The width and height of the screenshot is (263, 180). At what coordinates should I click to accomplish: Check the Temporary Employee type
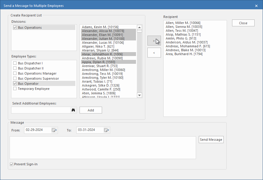click(x=15, y=89)
